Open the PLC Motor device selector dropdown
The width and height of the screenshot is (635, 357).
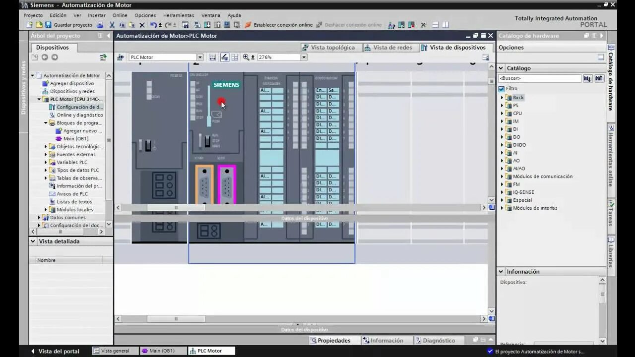[x=200, y=57]
